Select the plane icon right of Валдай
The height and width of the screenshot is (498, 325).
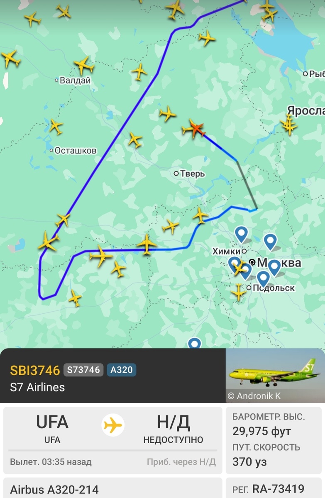(84, 66)
